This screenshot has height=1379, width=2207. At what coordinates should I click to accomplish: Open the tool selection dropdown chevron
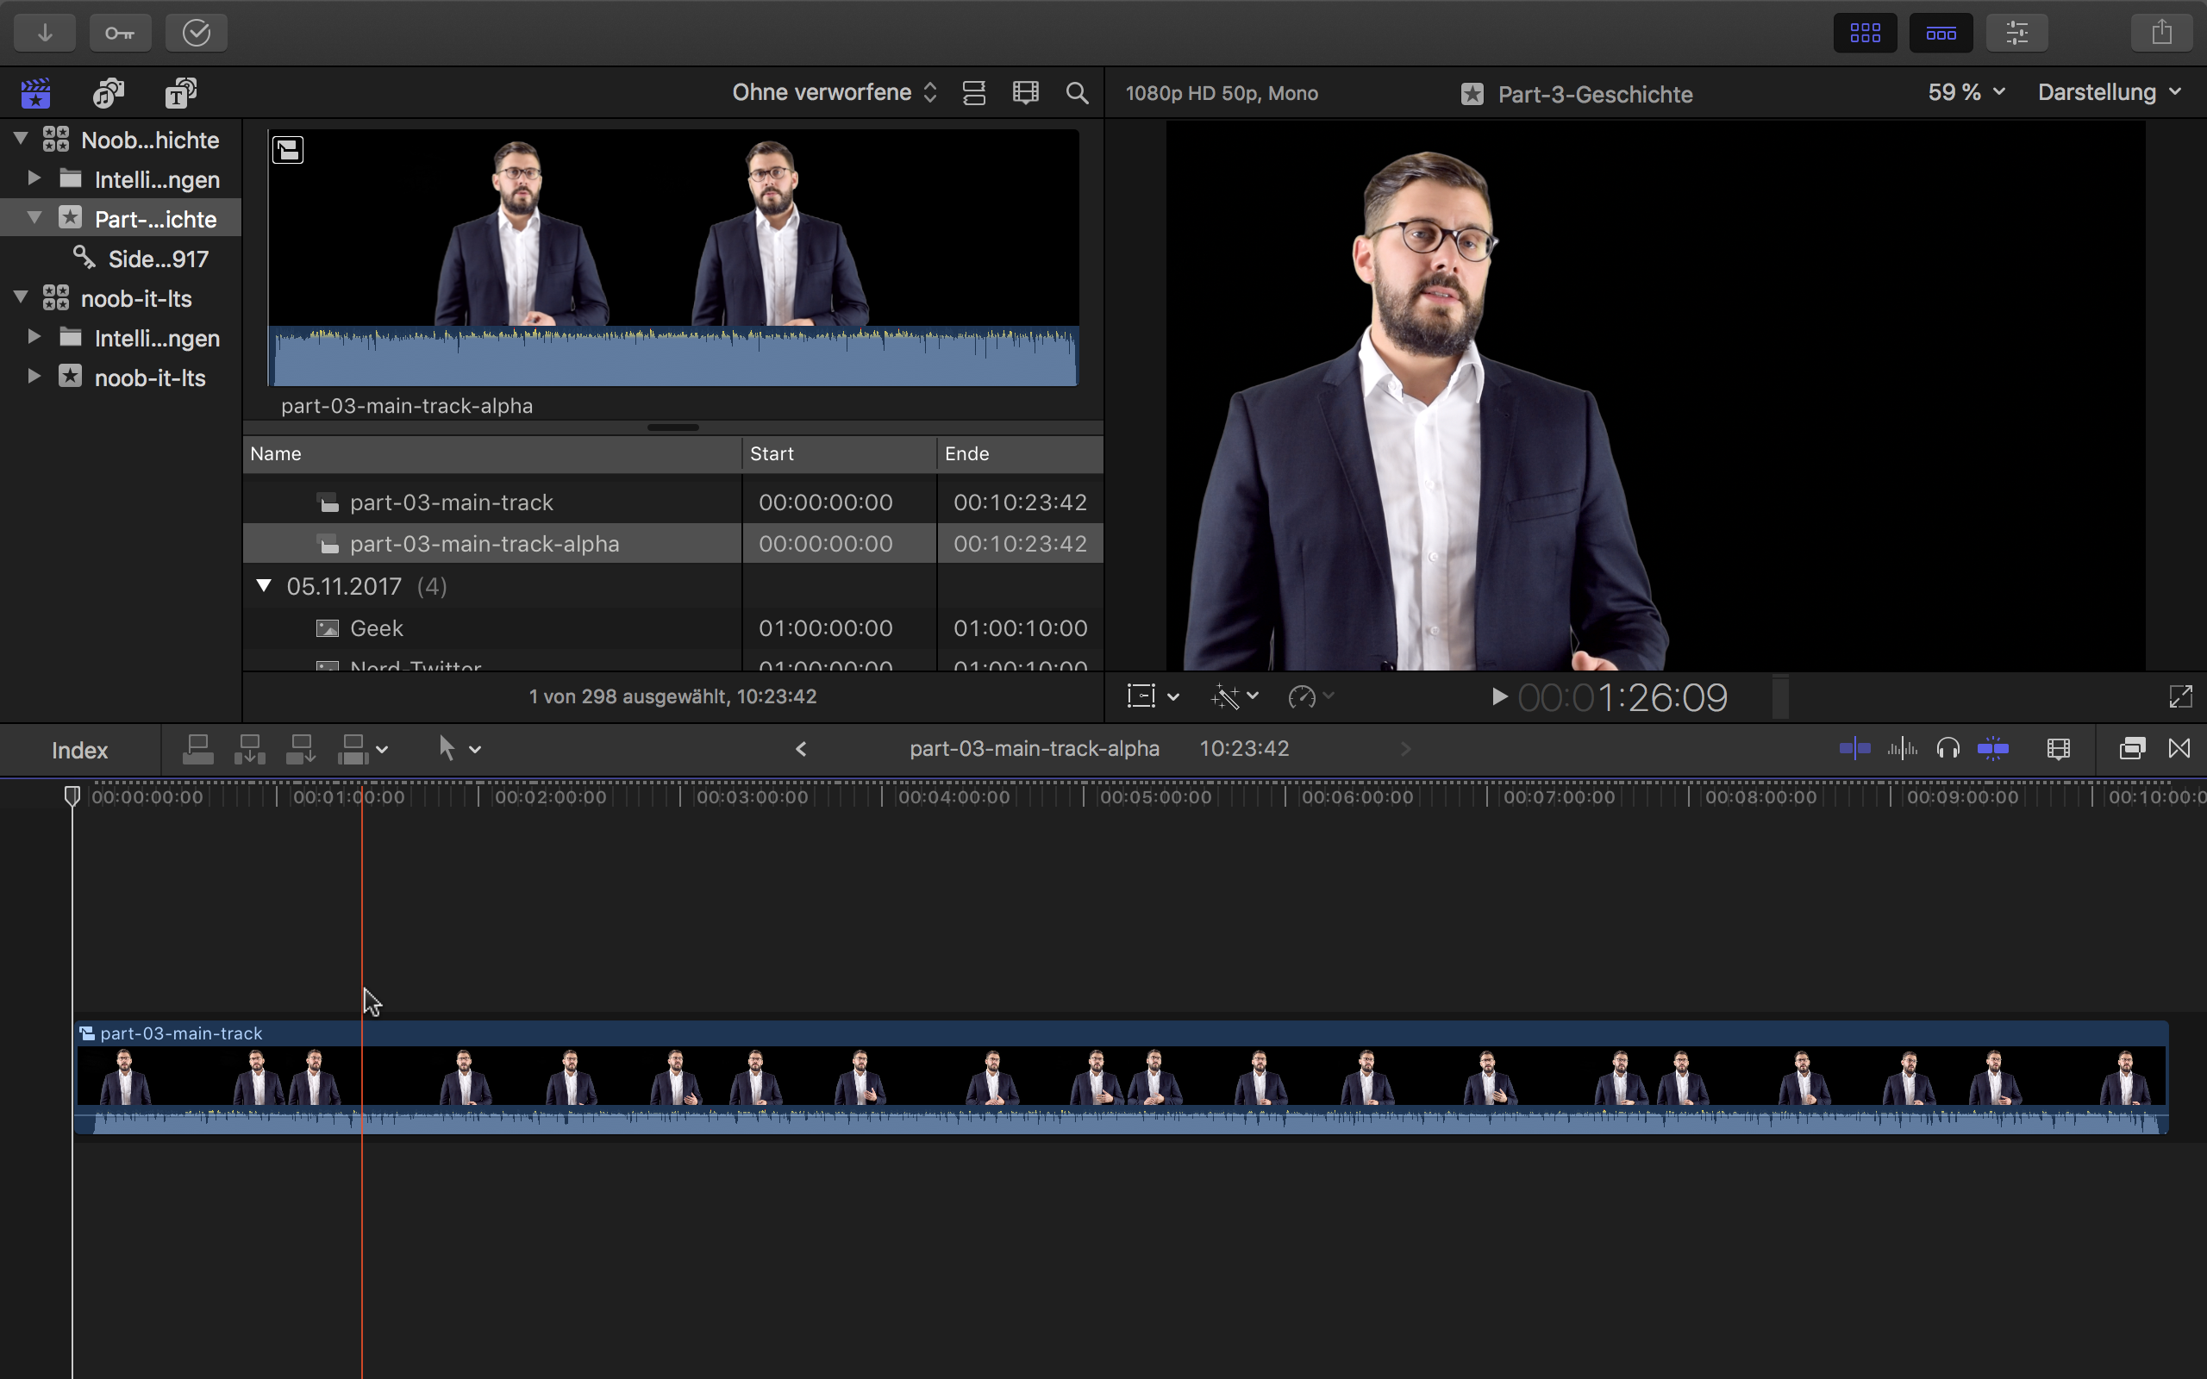(x=475, y=751)
